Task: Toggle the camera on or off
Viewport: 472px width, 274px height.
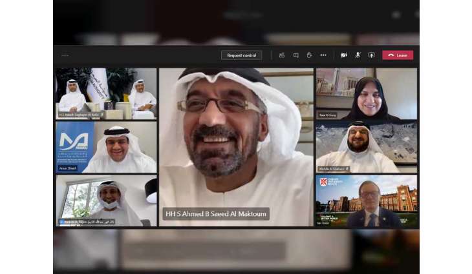Action: point(344,55)
